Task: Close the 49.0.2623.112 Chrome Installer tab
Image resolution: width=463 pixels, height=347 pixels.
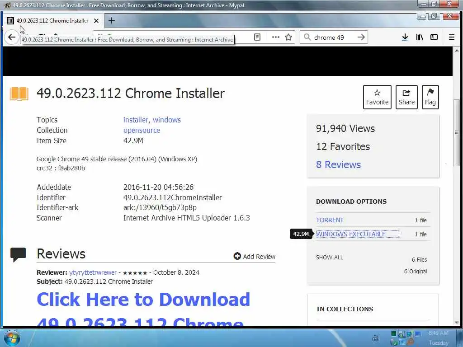Action: pyautogui.click(x=96, y=21)
